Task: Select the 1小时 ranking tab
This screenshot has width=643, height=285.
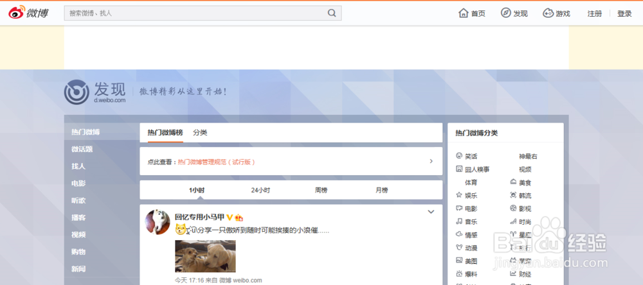Action: (197, 191)
